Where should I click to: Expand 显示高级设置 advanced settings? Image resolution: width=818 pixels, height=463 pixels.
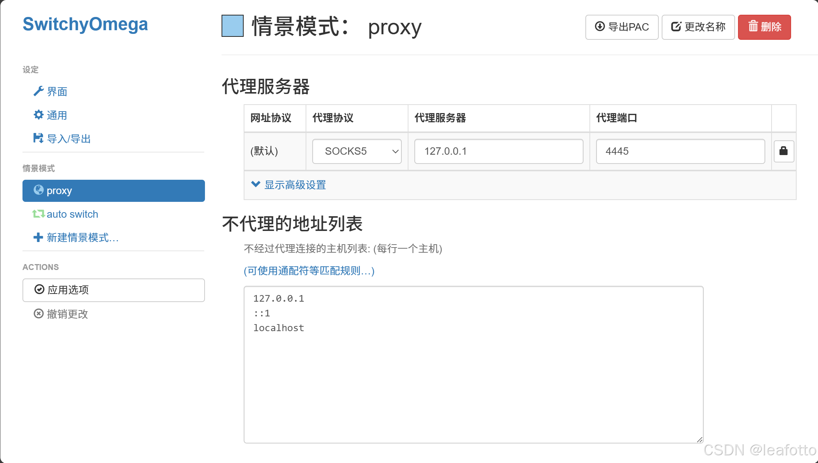[x=295, y=185]
